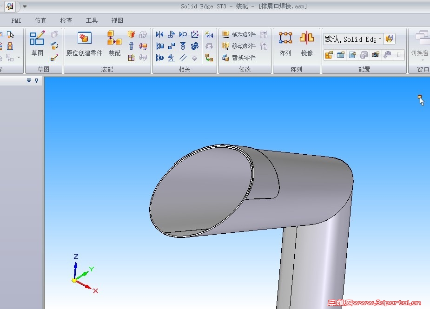Click the component rotate icon in 草图 group
The image size is (430, 309).
click(x=54, y=46)
